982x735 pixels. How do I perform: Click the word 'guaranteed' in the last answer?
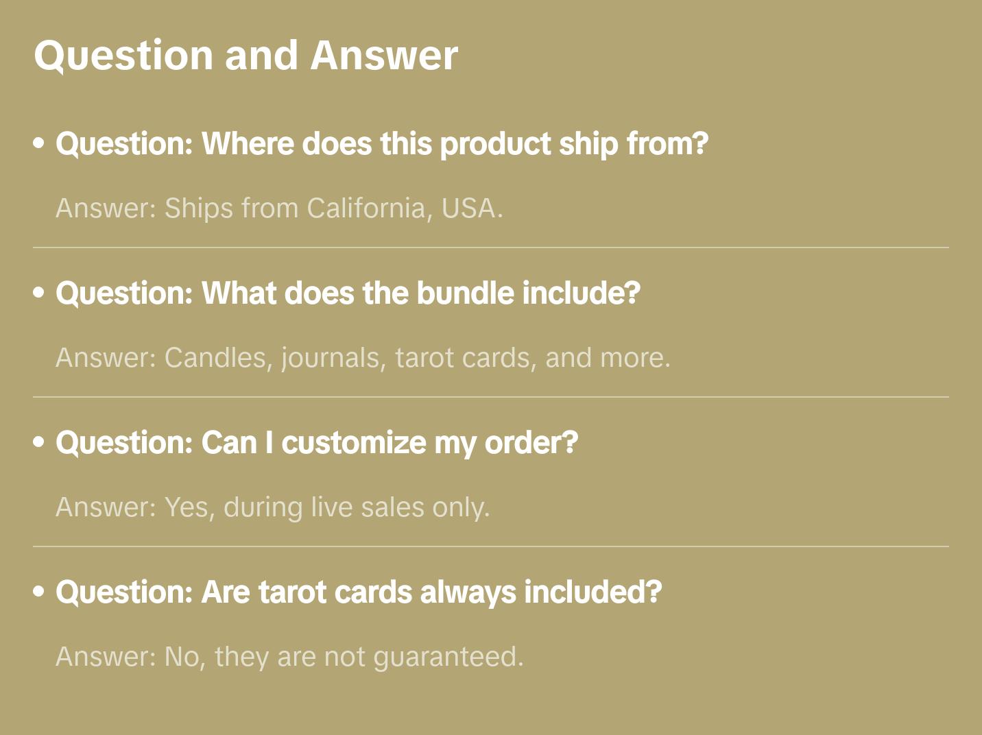[x=446, y=657]
